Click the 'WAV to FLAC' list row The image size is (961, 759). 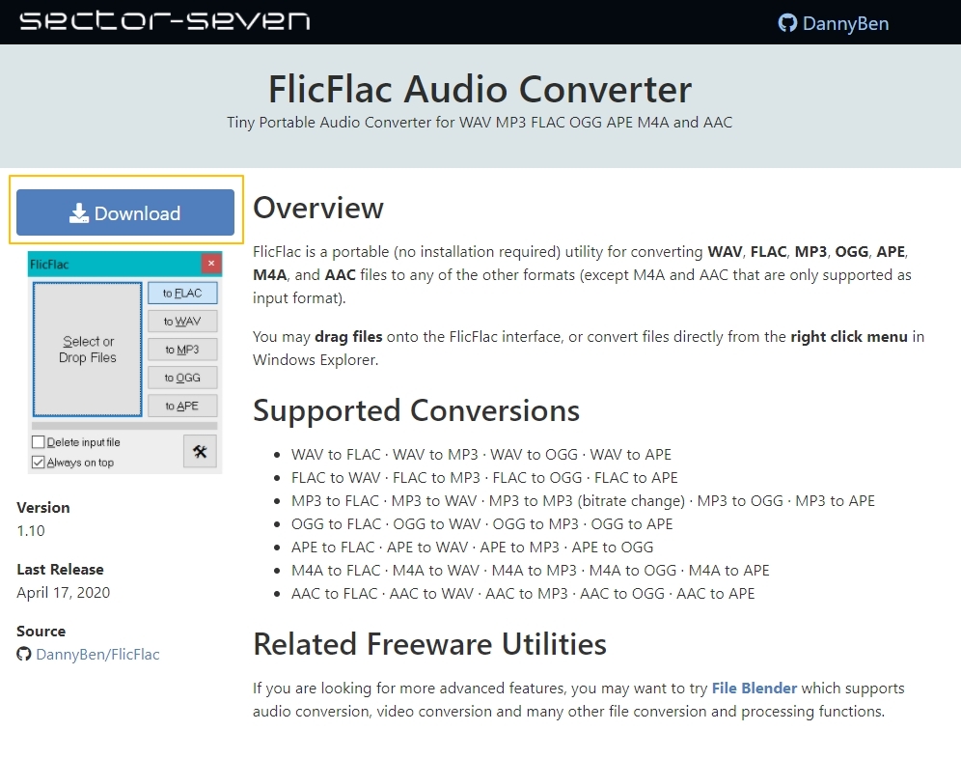(x=481, y=455)
